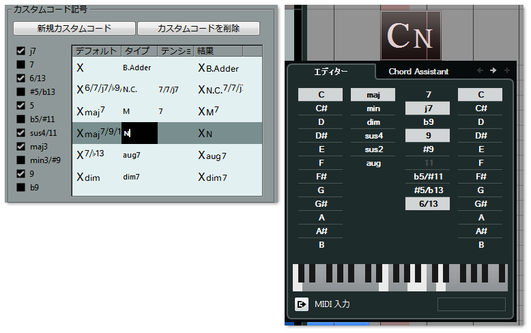Viewport: 531px width, 333px height.
Task: Switch to the Chord Assistant tab
Action: click(418, 72)
